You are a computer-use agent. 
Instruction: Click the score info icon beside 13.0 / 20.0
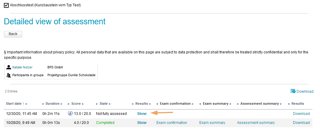70,113
